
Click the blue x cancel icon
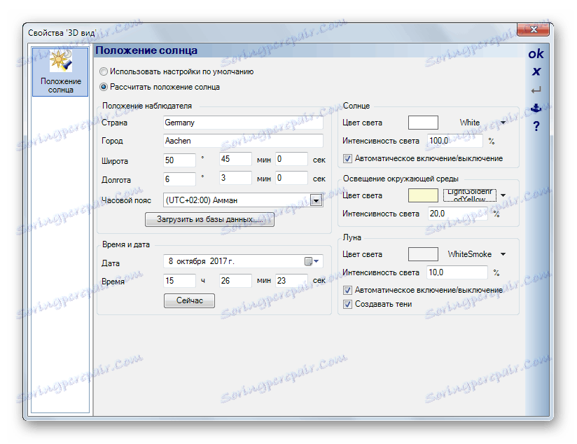coord(536,71)
